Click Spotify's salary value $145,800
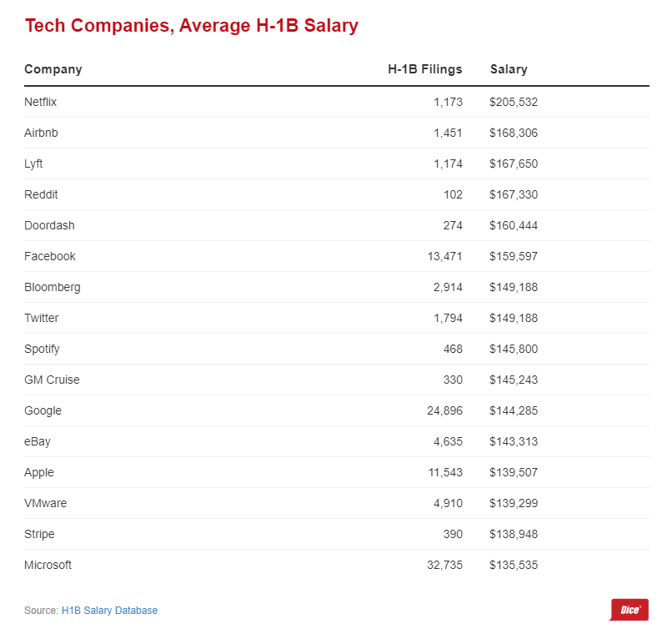The image size is (667, 634). tap(514, 349)
